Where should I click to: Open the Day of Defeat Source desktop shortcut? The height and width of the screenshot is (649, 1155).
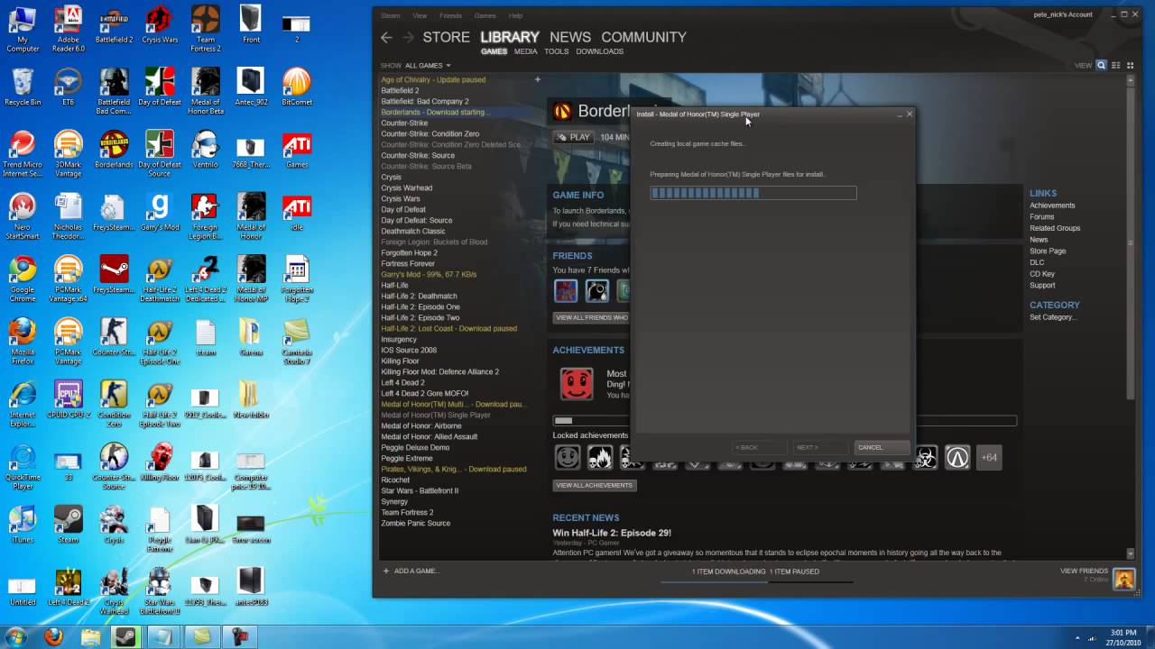point(160,154)
